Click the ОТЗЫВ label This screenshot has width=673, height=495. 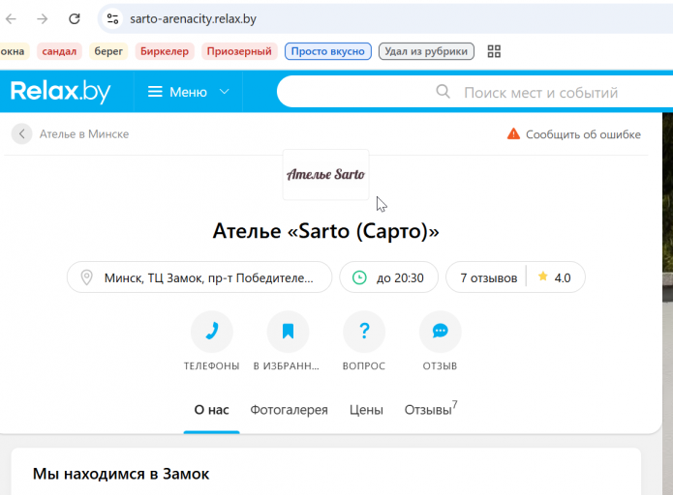click(440, 366)
